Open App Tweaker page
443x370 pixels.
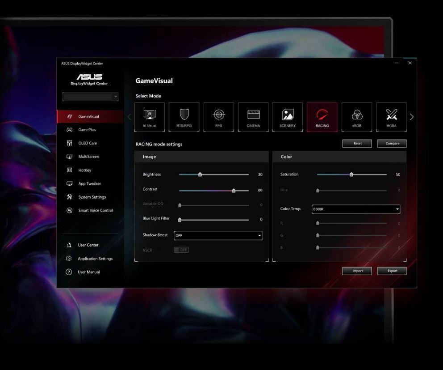pyautogui.click(x=90, y=183)
